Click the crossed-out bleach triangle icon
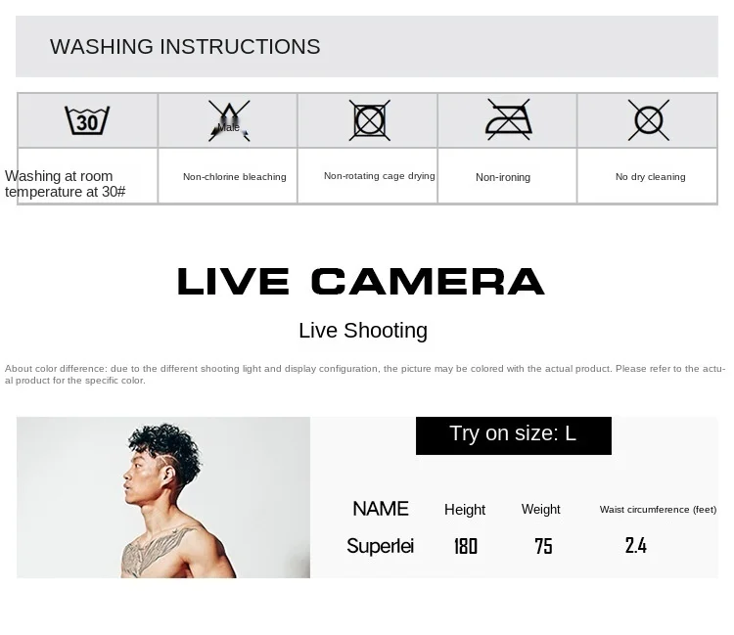734x635 pixels. 229,120
